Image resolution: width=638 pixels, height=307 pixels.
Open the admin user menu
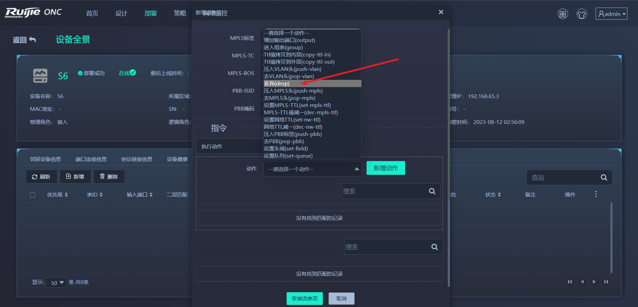(611, 14)
